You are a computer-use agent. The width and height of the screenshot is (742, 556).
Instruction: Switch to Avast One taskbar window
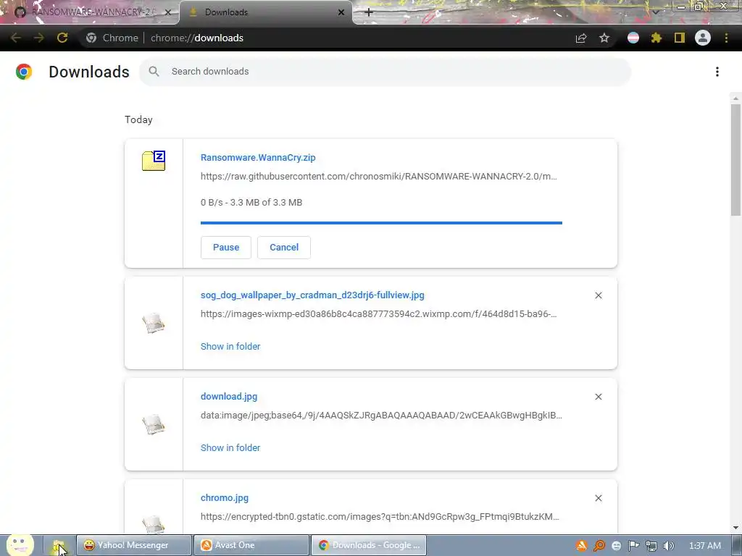[x=251, y=545]
